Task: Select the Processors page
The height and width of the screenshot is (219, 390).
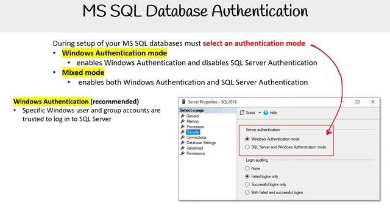Action: pyautogui.click(x=195, y=127)
